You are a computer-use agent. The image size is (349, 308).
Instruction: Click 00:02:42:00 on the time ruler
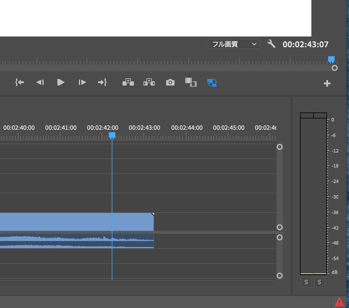pos(102,128)
